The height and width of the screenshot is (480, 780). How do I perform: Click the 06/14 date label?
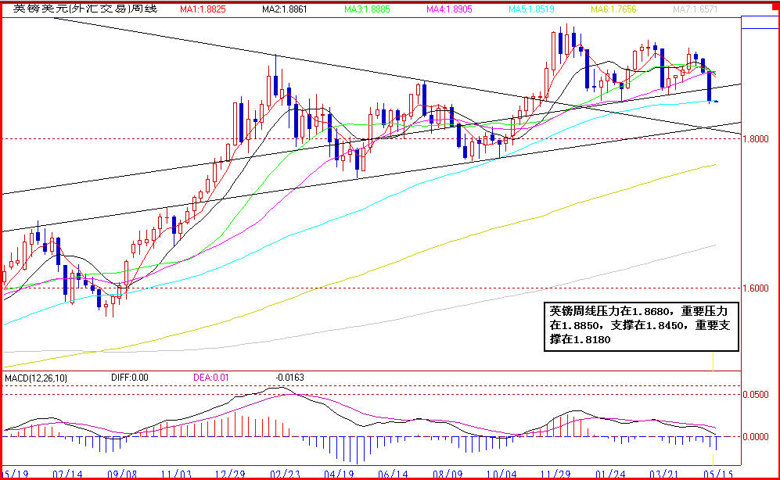[394, 474]
